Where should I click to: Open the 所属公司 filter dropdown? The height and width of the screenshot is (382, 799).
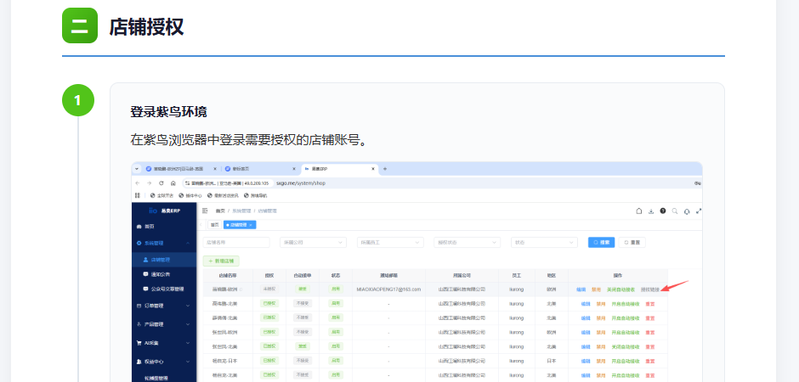pyautogui.click(x=313, y=243)
